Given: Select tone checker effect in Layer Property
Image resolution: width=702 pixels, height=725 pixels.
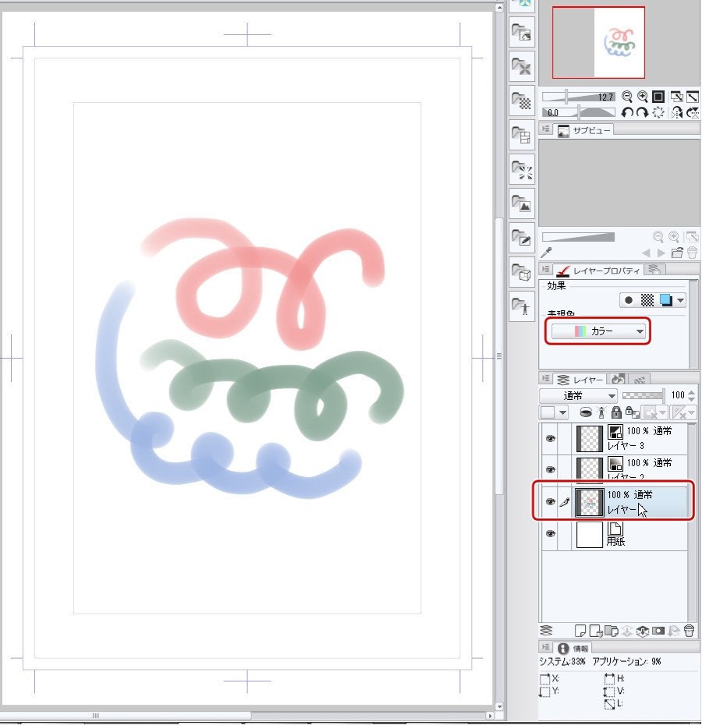Looking at the screenshot, I should tap(647, 301).
